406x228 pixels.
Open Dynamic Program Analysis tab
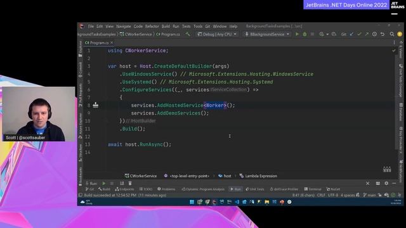203,189
